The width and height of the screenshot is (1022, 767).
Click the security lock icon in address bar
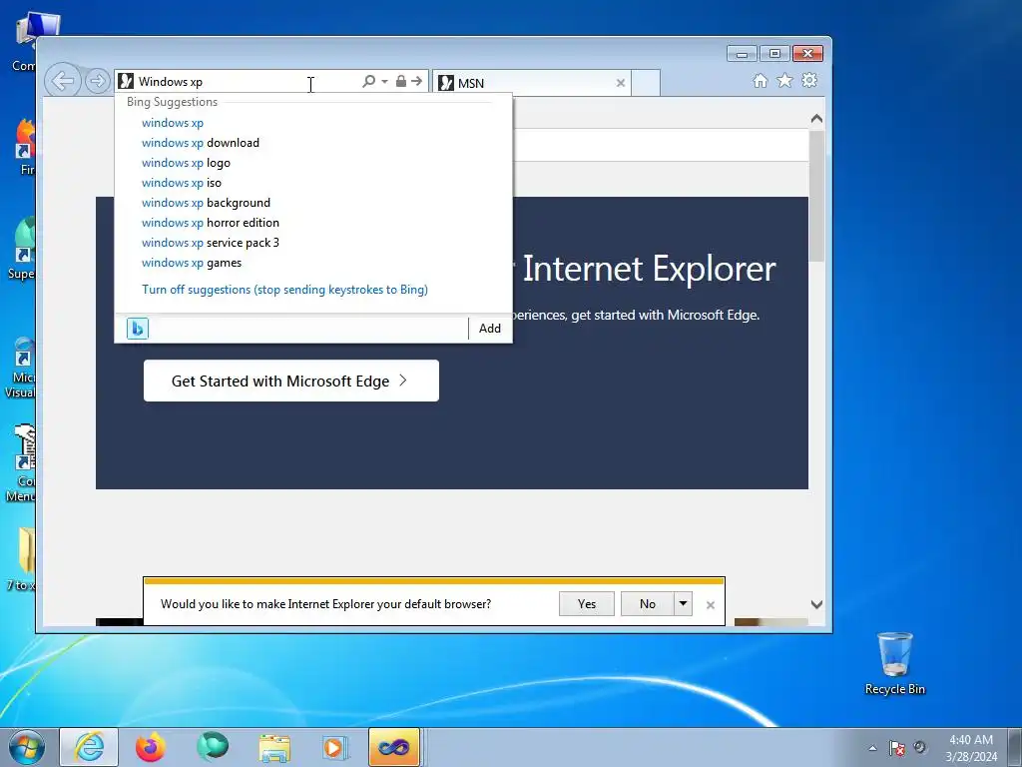tap(401, 81)
